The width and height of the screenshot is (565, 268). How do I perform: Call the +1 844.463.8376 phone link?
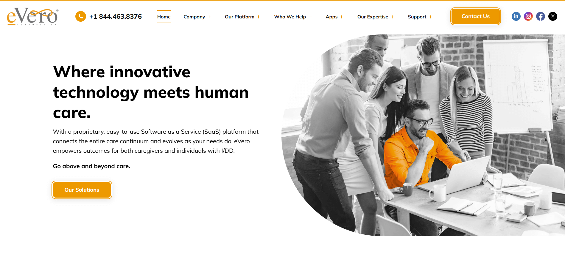click(116, 16)
